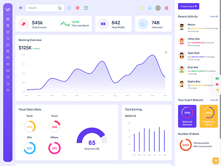The width and height of the screenshot is (221, 166).
Task: View all Your Event Statistic
Action: point(214,100)
